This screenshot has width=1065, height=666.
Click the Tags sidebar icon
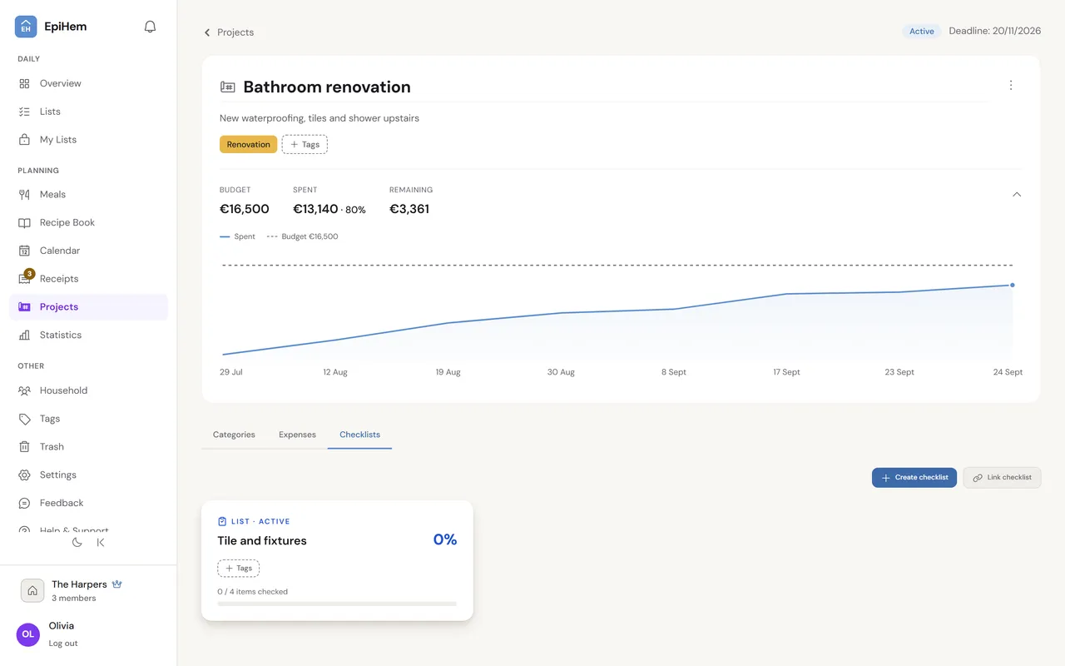point(24,419)
